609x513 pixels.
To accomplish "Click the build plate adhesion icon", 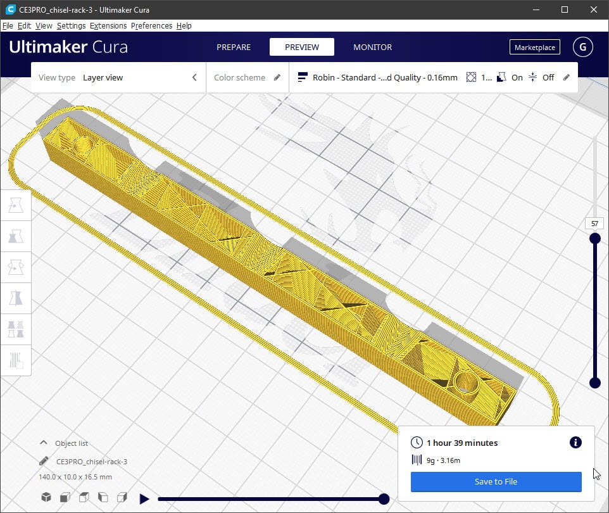I will tap(533, 77).
